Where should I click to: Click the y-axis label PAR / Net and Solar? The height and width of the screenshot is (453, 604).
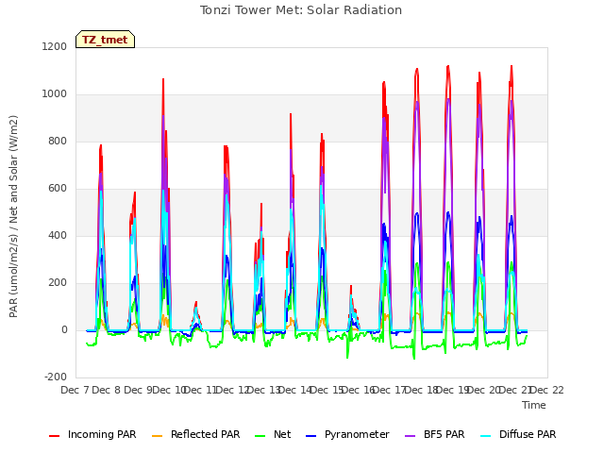point(13,216)
